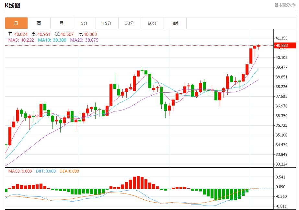Screen dimensions: 299x210
Task: Select the 5分 interval tab
Action: [x=84, y=23]
